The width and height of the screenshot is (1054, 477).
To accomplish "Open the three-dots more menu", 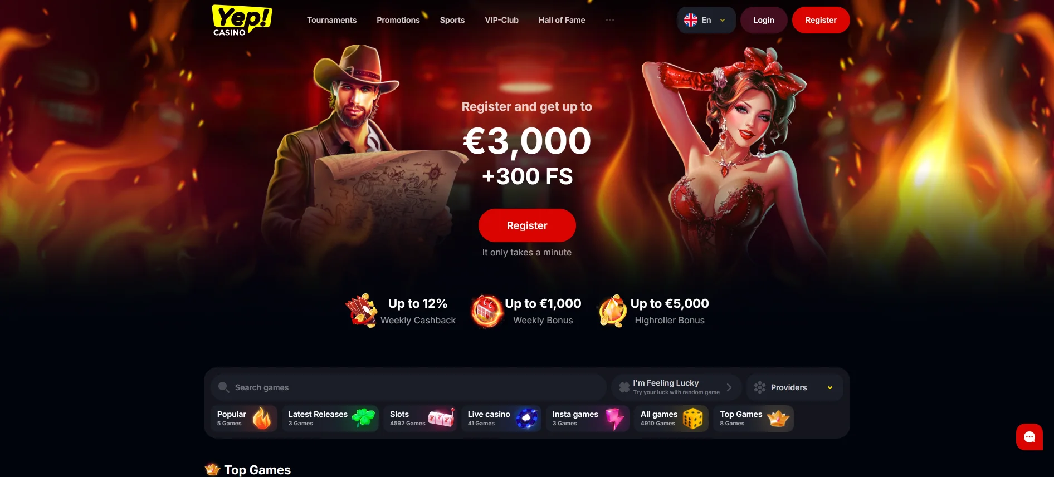I will 610,20.
